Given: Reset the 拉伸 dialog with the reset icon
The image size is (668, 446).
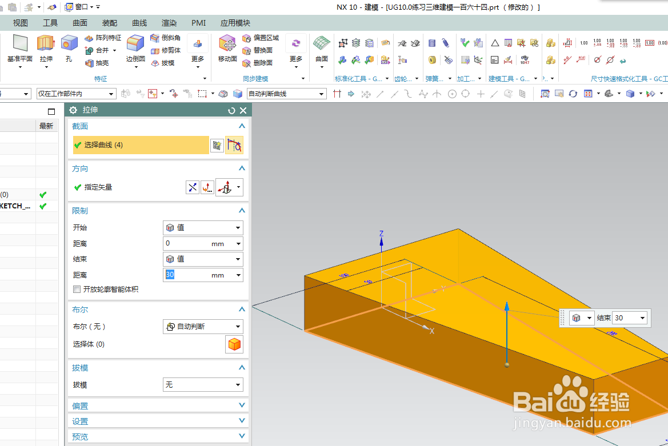Looking at the screenshot, I should 231,111.
